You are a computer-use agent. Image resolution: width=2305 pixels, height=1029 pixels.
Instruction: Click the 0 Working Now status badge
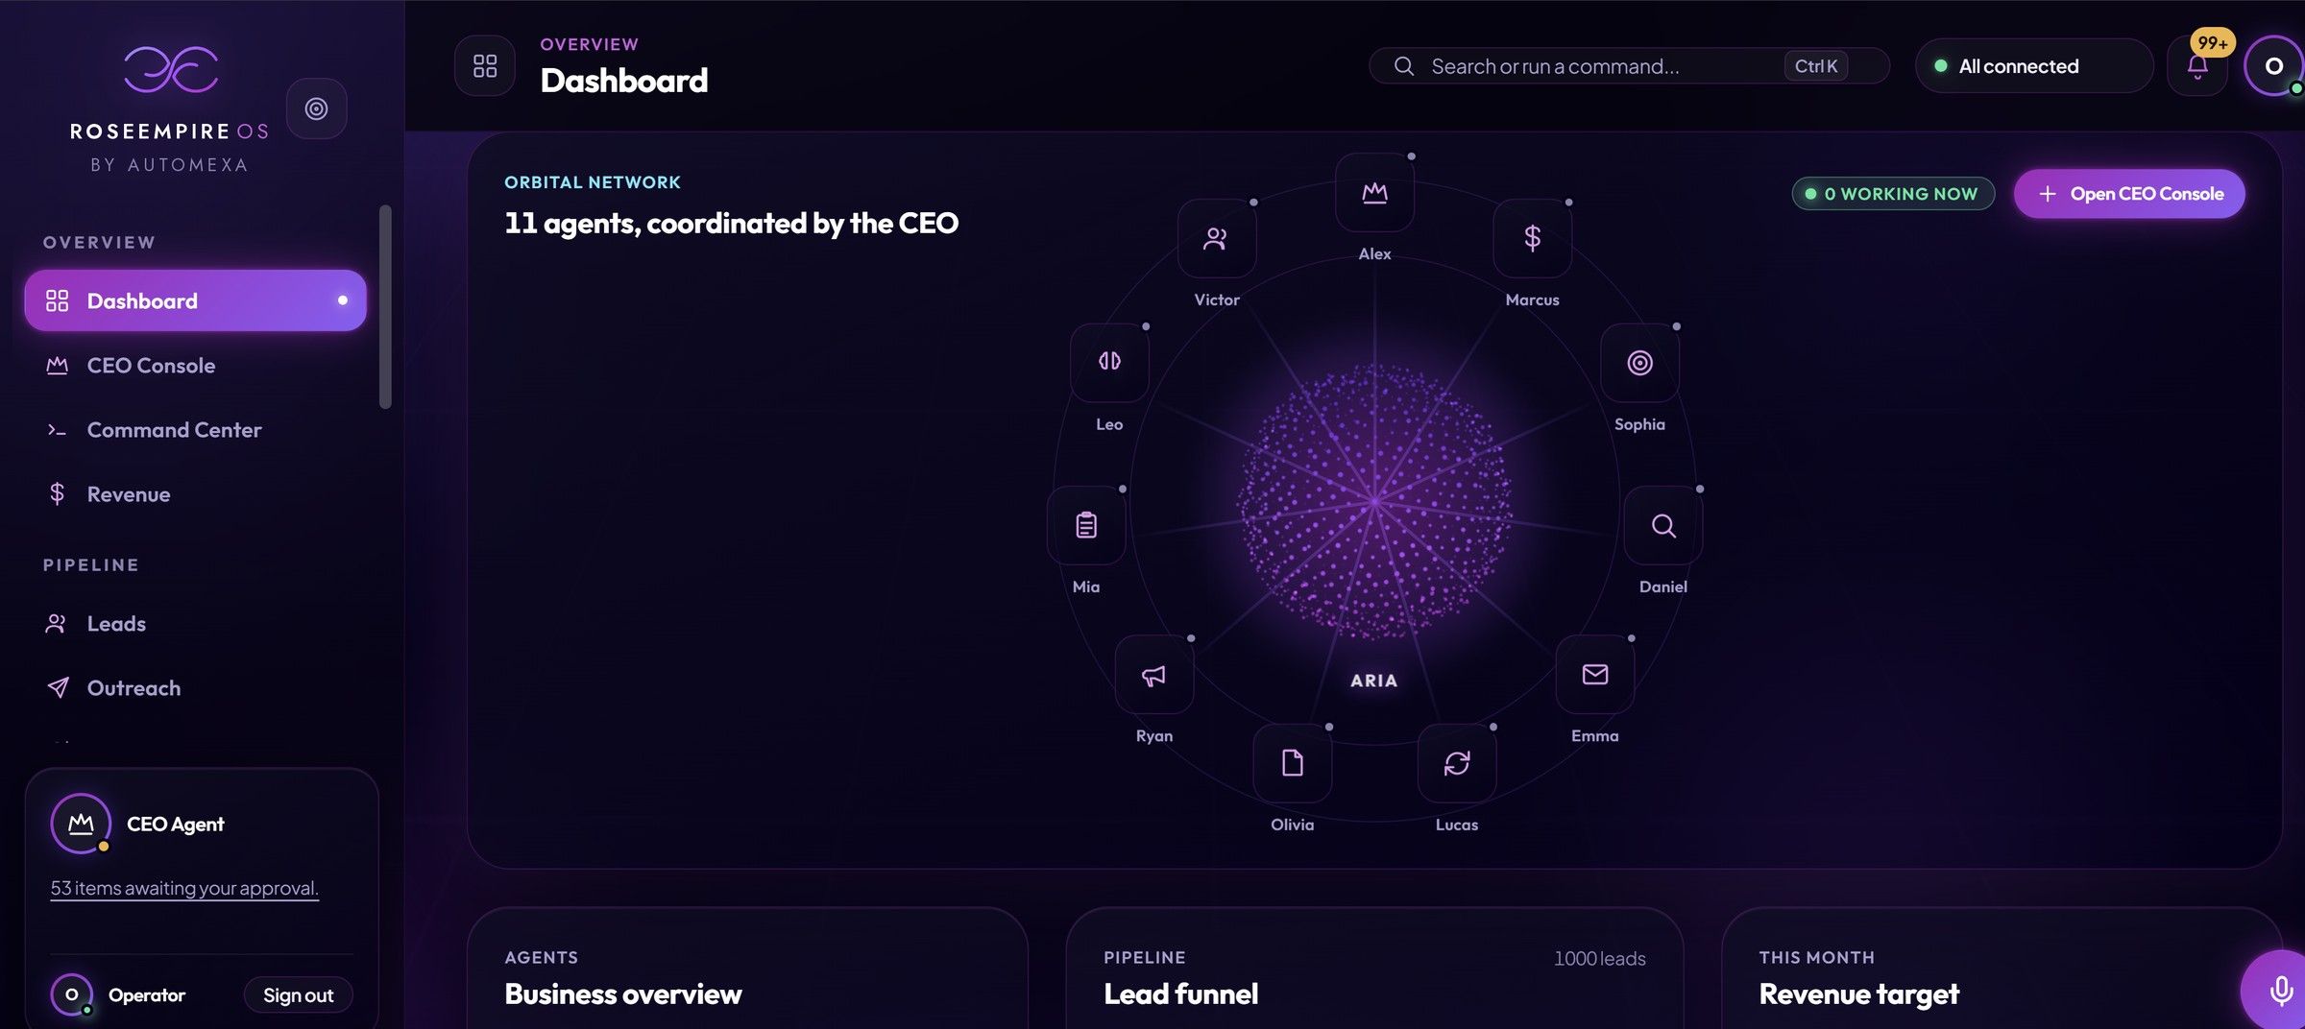[x=1893, y=194]
